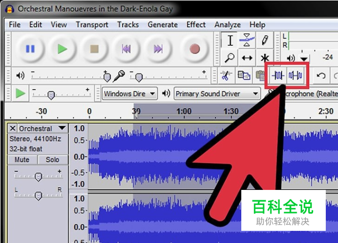
Task: Undo the last action
Action: [321, 75]
